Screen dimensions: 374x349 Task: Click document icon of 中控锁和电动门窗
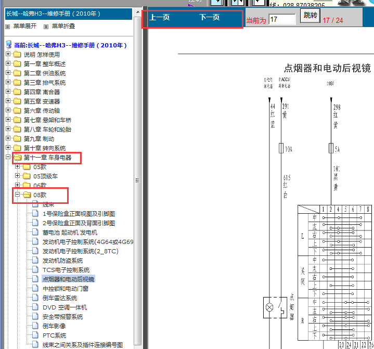[35, 289]
